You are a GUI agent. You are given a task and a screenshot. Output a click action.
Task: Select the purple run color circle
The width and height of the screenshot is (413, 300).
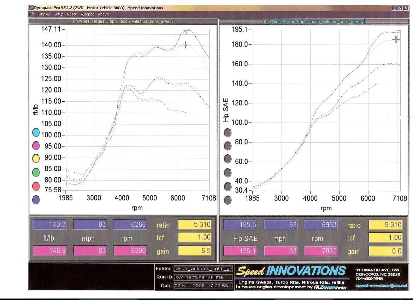36,199
